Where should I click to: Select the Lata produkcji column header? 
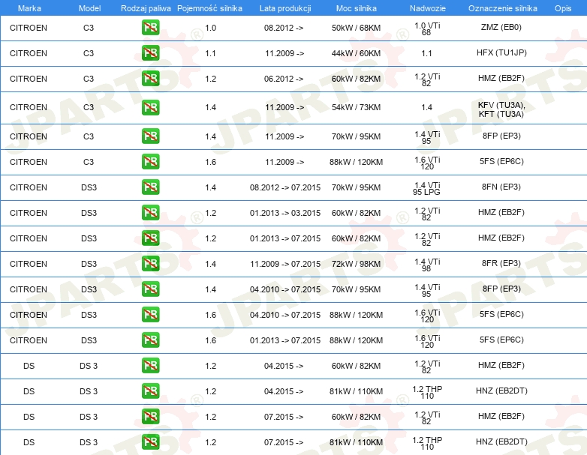[x=285, y=8]
